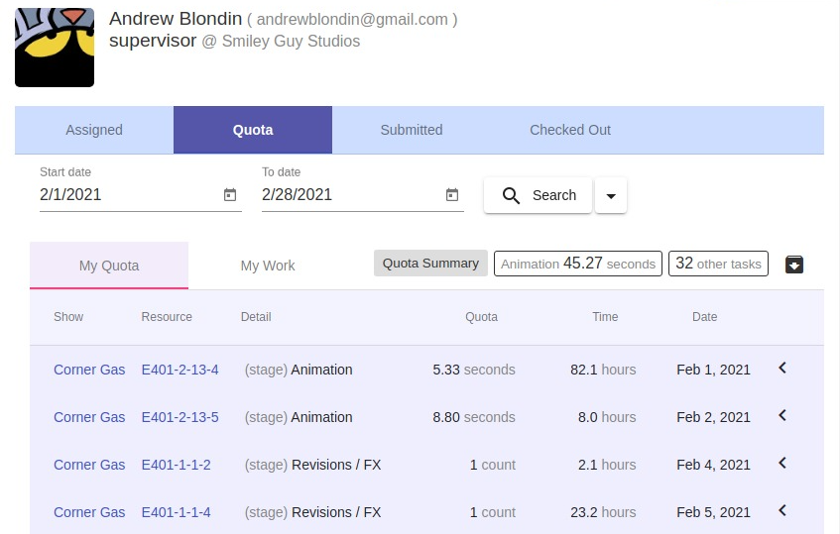Expand row chevron for E401-2-13-4
840x534 pixels.
[x=782, y=369]
